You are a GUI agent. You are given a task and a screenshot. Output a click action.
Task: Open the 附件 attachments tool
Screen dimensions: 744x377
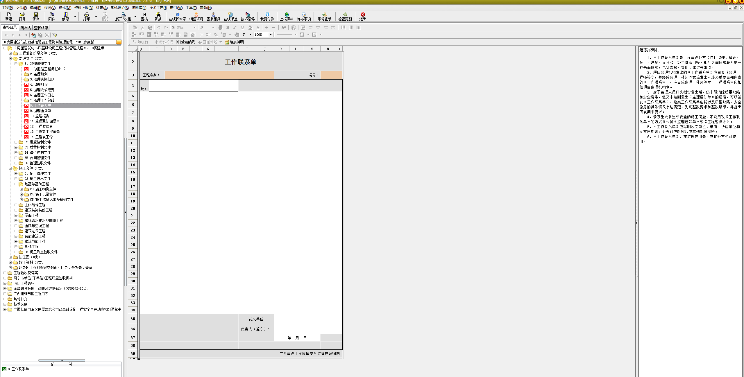(52, 16)
